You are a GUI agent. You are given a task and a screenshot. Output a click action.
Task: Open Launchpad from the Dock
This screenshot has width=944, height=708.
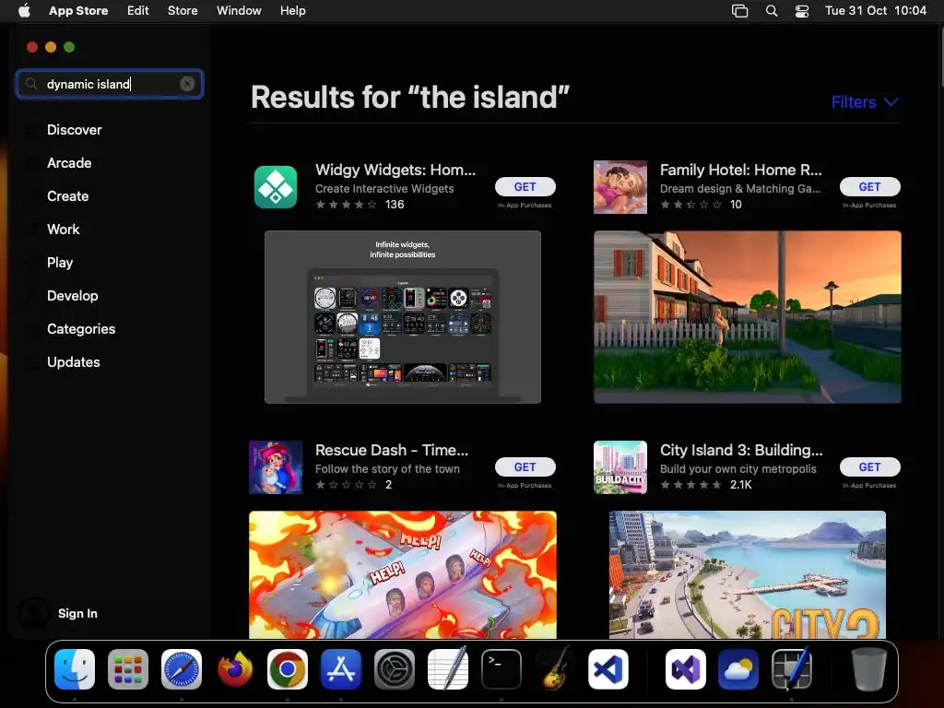point(128,669)
